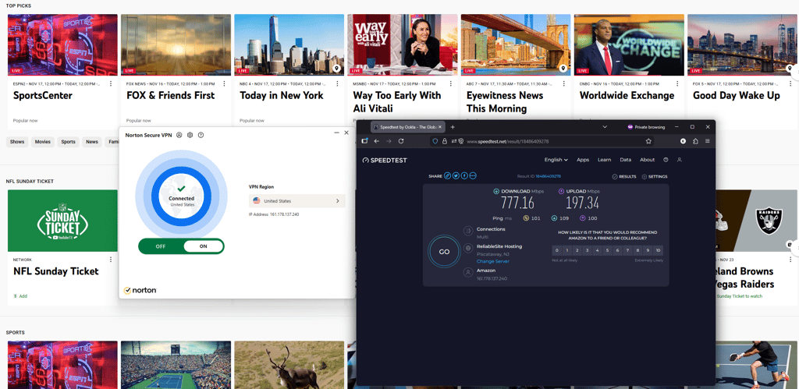The image size is (799, 389).
Task: Open Eyewitness News options menu
Action: coord(564,83)
